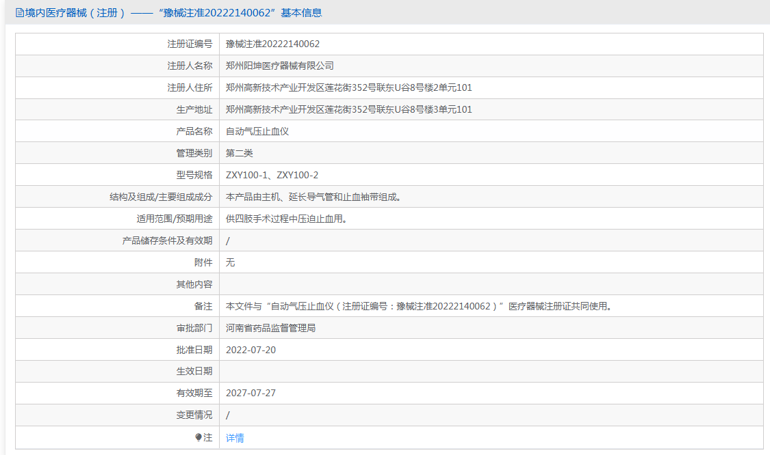Click the 审批部门 label
The image size is (770, 455).
[194, 328]
